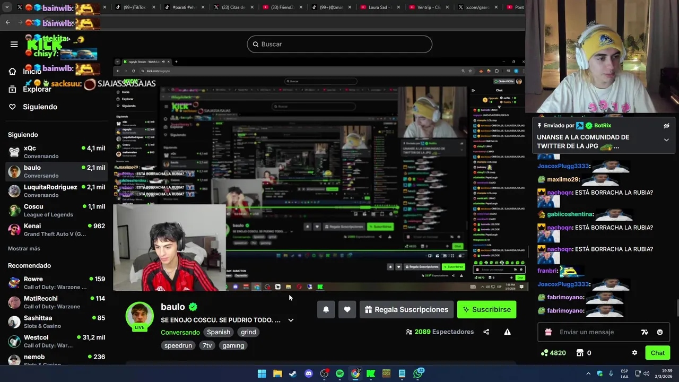
Task: Open the Kick app taskbar icon
Action: (371, 374)
